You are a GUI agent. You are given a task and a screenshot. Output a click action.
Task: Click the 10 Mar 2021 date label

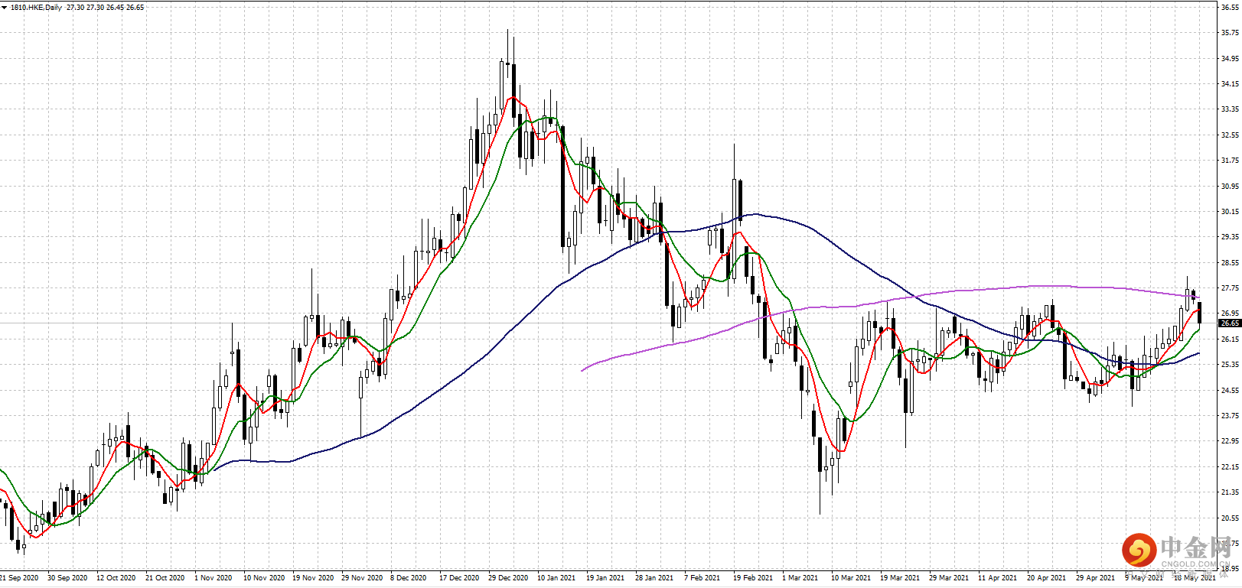[851, 578]
